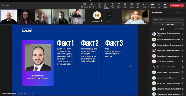The height and width of the screenshot is (96, 186).
Task: Open the React emoji menu
Action: pos(119,5)
